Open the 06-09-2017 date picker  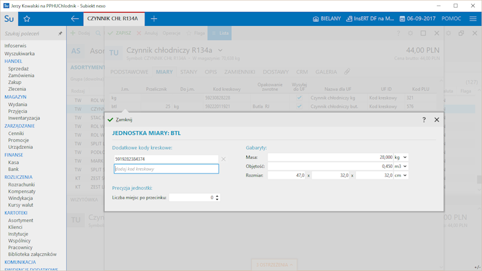[418, 19]
